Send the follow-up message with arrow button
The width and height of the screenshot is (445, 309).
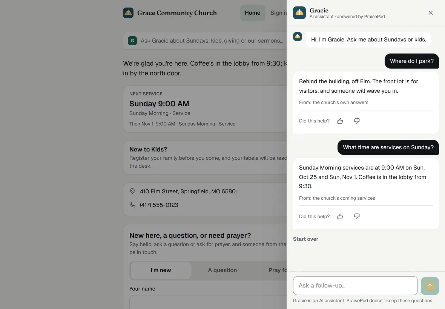point(430,286)
